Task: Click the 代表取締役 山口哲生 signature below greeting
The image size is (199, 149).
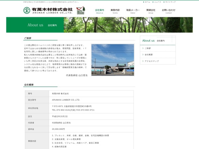Action: coord(77,75)
